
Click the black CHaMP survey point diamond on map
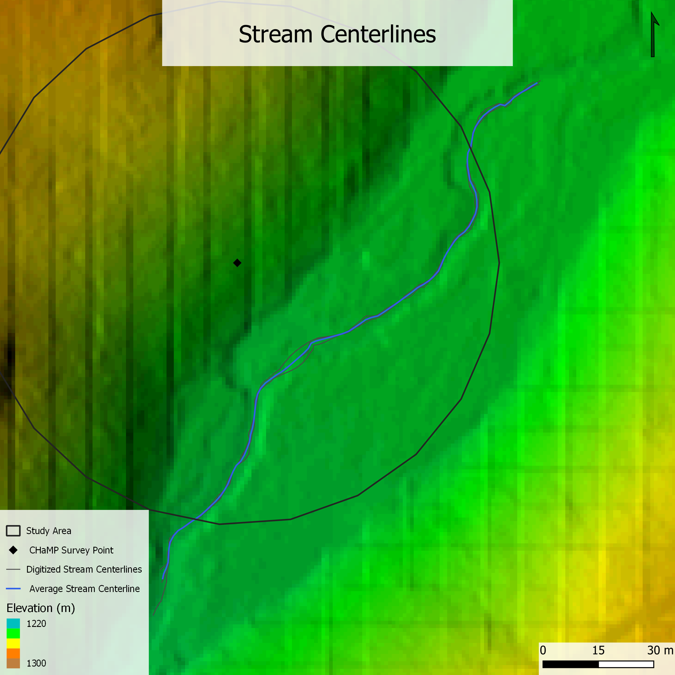[x=237, y=263]
